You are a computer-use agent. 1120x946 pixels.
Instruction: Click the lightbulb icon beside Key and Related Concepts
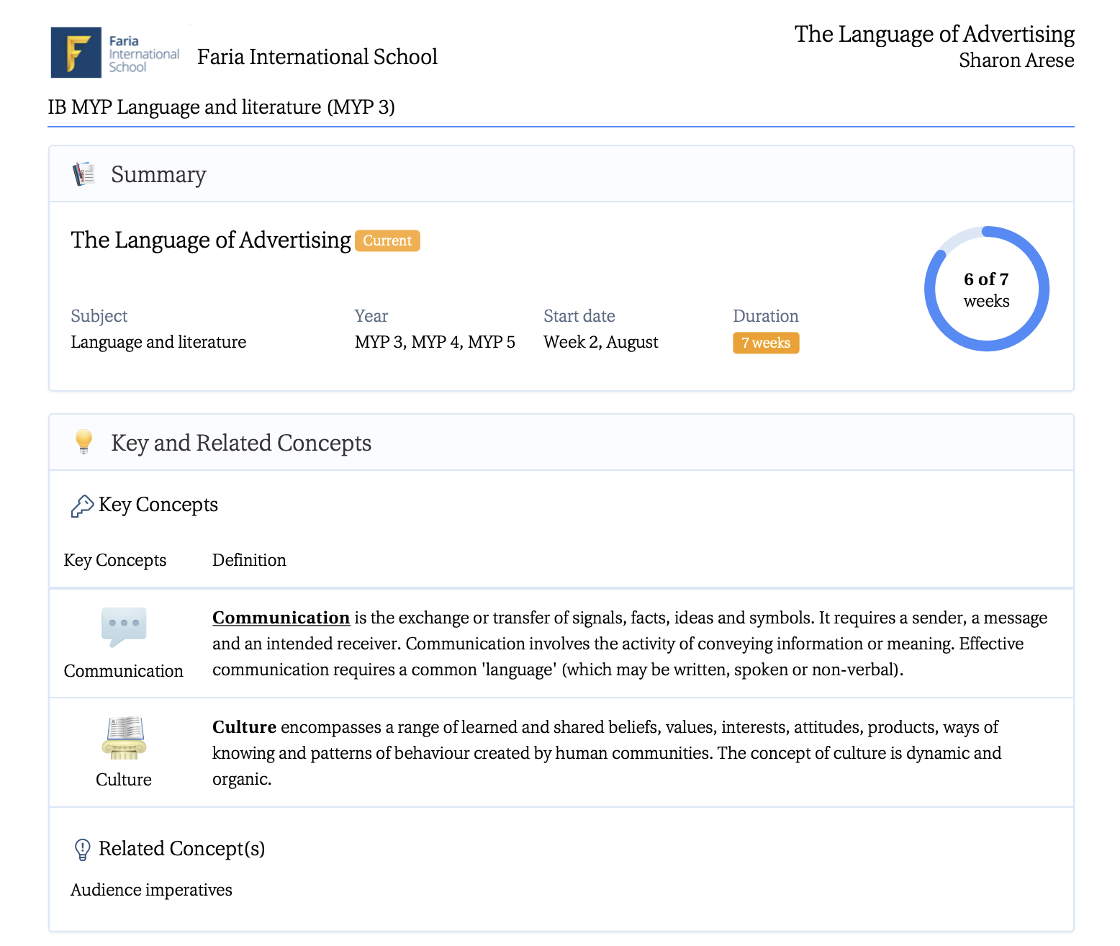(83, 442)
